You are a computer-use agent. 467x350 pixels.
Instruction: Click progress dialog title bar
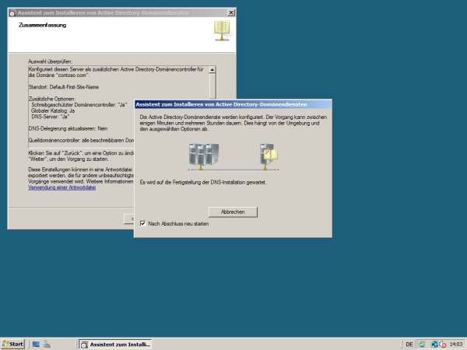(233, 104)
